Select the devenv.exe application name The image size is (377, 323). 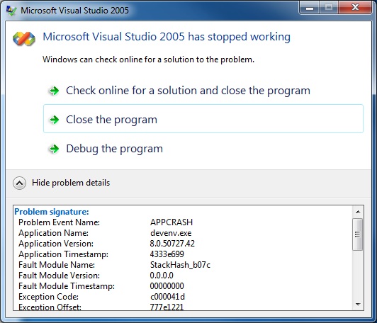click(x=171, y=233)
